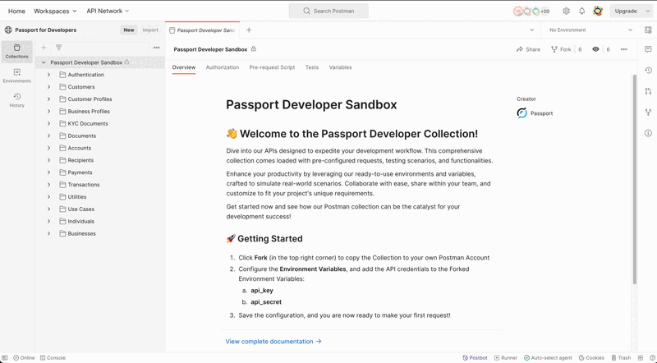Click the Import button
This screenshot has height=363, width=657.
[x=150, y=30]
